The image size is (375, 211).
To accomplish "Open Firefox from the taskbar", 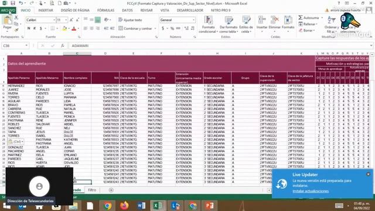I will (x=124, y=206).
